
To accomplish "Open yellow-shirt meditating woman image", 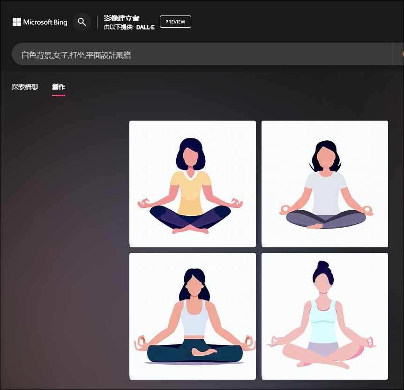I will click(193, 184).
